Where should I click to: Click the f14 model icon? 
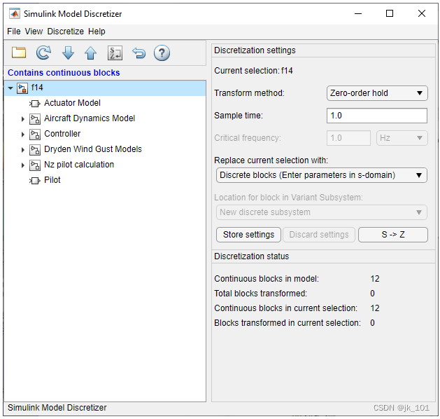22,88
